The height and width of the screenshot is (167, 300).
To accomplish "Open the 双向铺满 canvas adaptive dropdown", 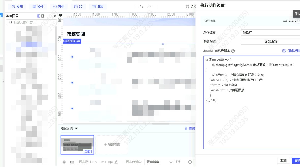I will [x=160, y=162].
